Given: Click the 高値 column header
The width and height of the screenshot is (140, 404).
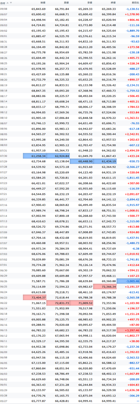Looking at the screenshot, I should click(x=66, y=3).
